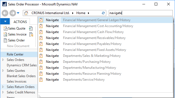
Task: Open the navigation history dropdown arrow
Action: 18,13
